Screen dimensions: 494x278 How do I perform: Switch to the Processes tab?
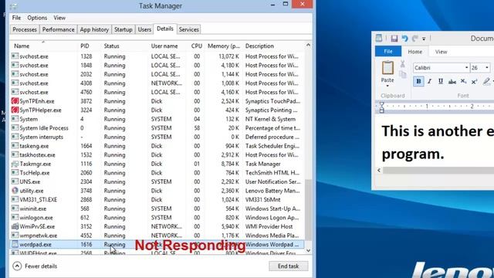(x=25, y=29)
